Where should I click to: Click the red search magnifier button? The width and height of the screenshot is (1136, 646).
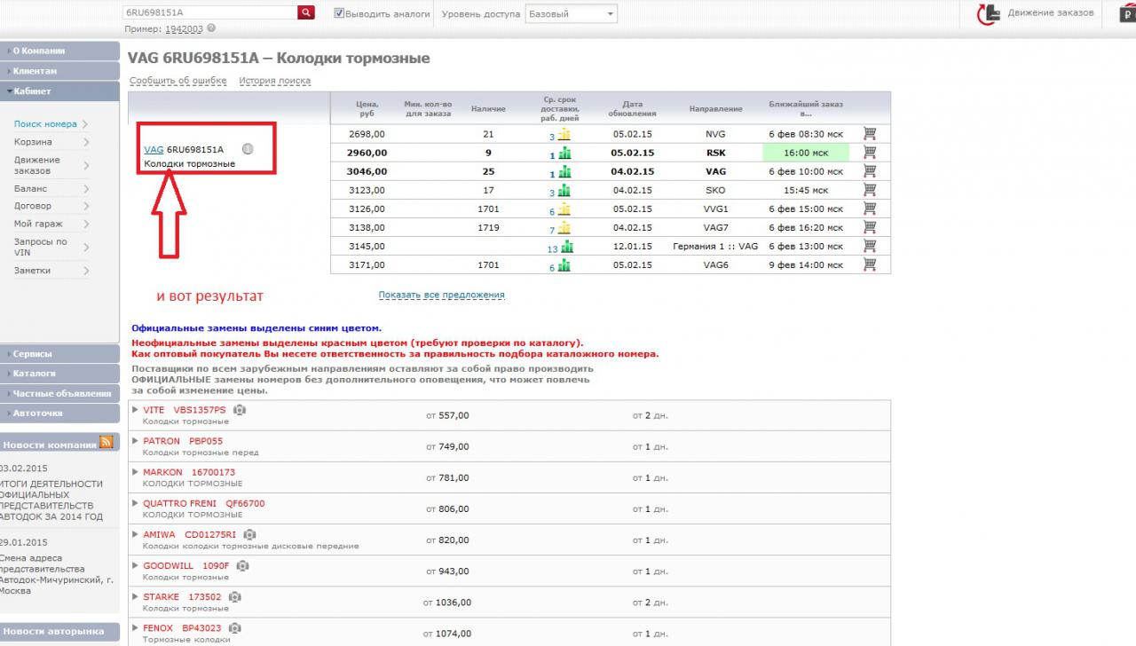click(306, 12)
